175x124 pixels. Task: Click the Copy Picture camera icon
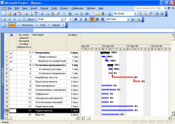pyautogui.click(x=157, y=14)
